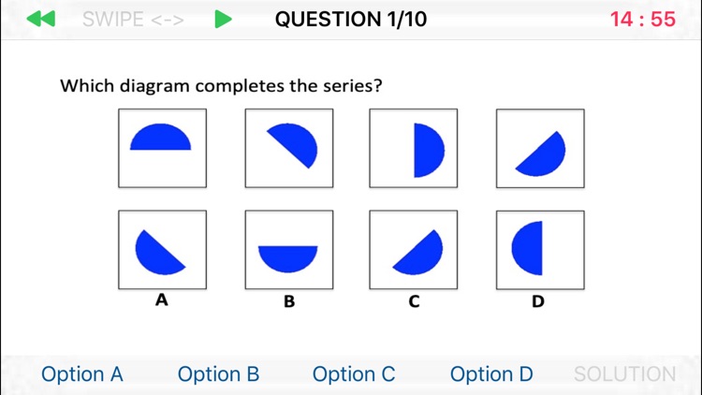702x395 pixels.
Task: Select answer diagram D thumbnail
Action: pyautogui.click(x=540, y=250)
